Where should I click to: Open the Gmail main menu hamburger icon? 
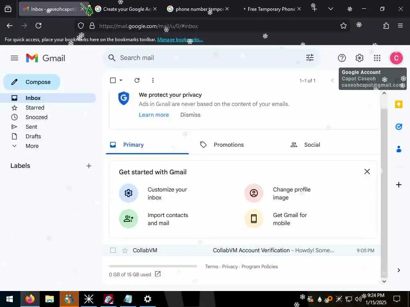14,58
